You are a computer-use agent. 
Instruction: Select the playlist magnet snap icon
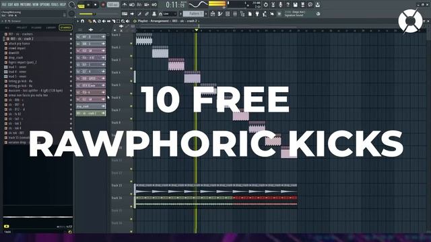[x=82, y=21]
